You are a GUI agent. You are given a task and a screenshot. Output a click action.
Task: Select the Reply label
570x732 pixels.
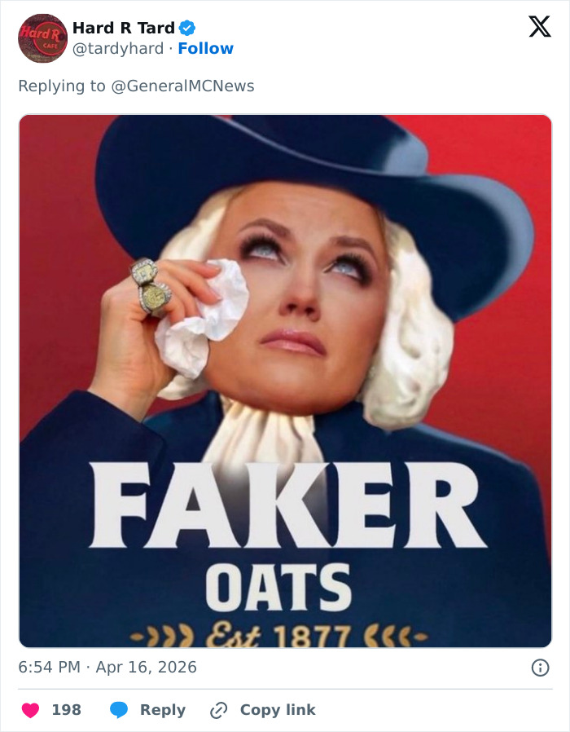[x=161, y=709]
